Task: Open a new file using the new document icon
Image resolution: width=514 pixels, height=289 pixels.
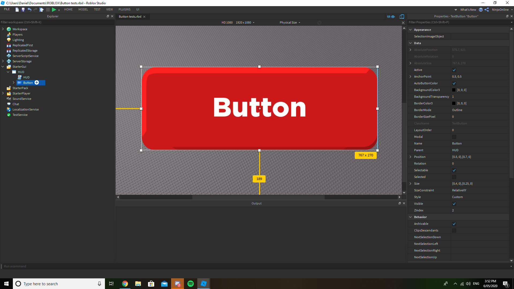Action: (17, 10)
